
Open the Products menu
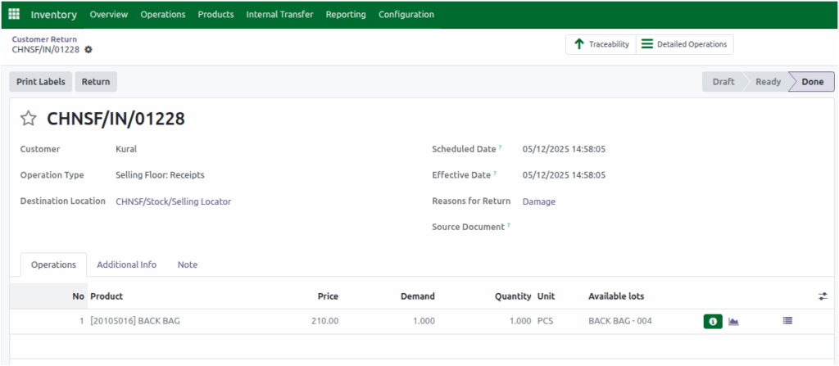click(x=215, y=15)
